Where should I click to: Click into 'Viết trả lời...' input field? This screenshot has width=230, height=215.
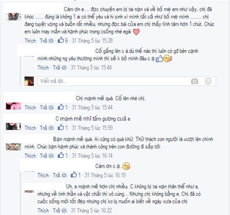point(127,81)
